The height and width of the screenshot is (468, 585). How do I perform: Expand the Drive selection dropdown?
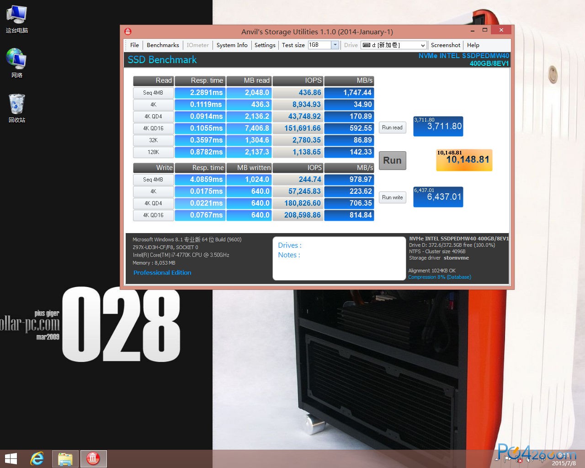point(423,45)
